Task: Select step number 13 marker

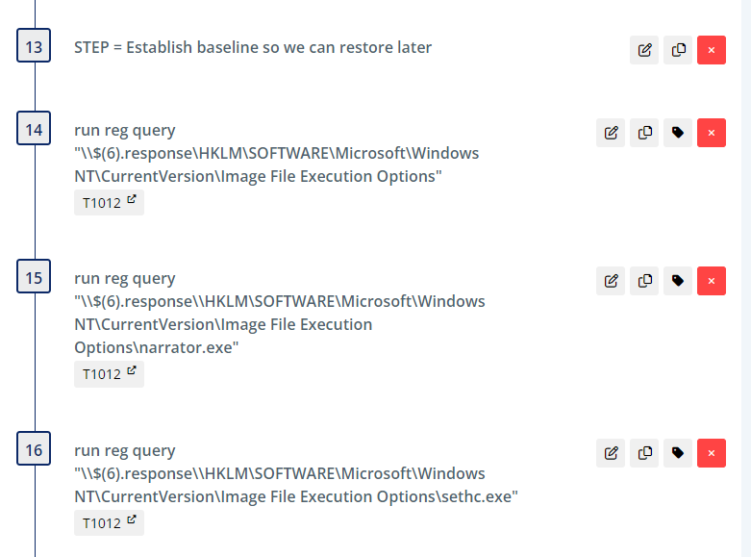Action: [x=34, y=47]
